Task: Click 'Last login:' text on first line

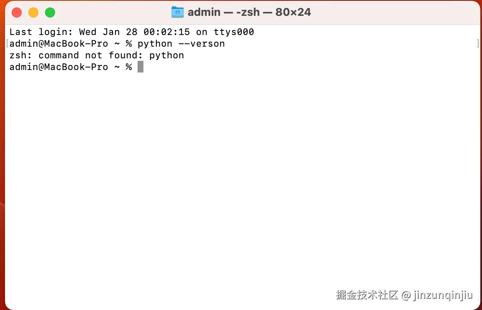Action: point(41,32)
